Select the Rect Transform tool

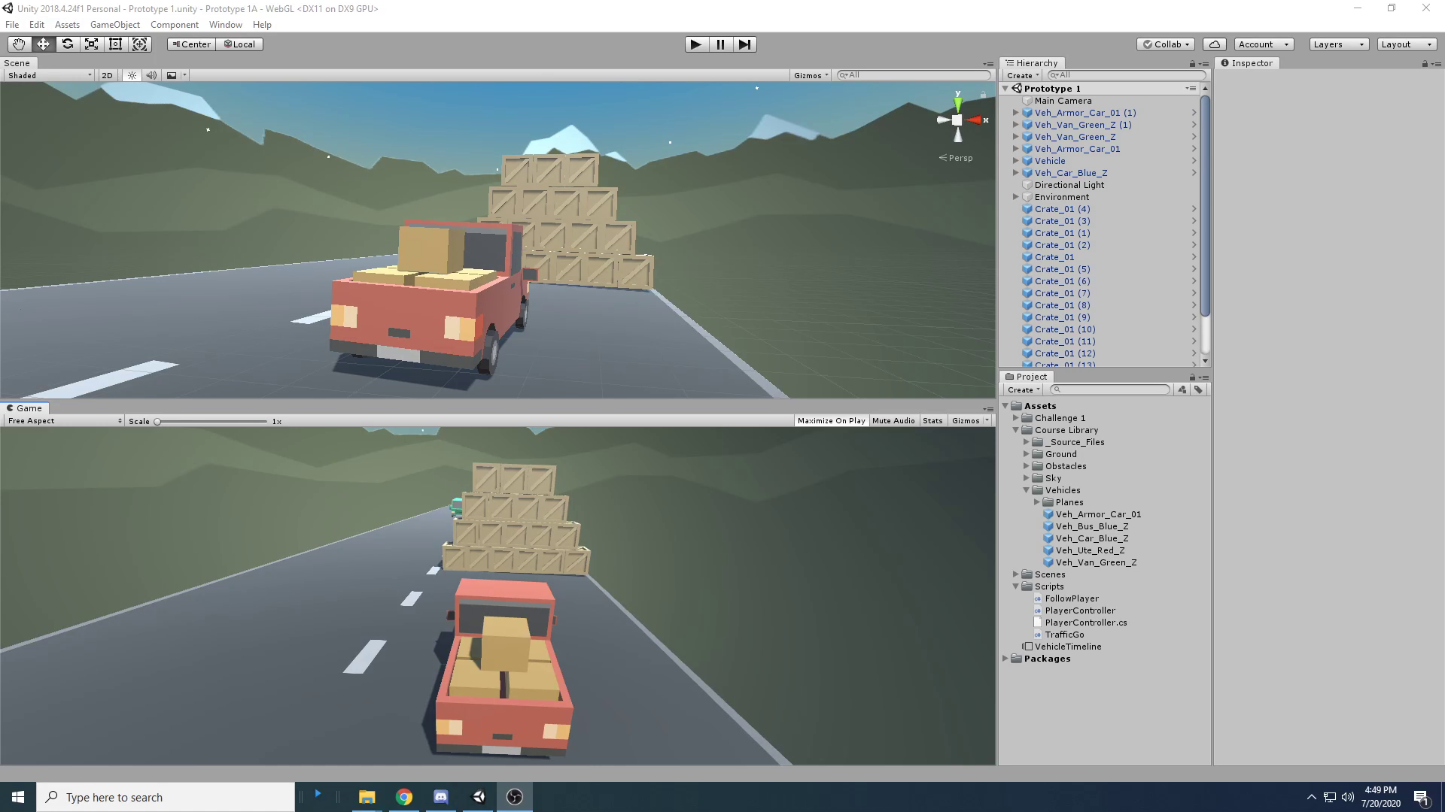coord(116,44)
